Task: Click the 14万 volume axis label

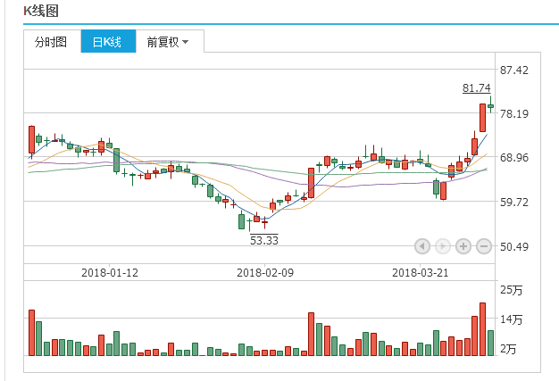Action: pos(512,319)
